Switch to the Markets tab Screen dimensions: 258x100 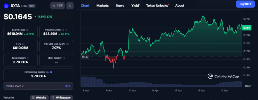tap(103, 6)
